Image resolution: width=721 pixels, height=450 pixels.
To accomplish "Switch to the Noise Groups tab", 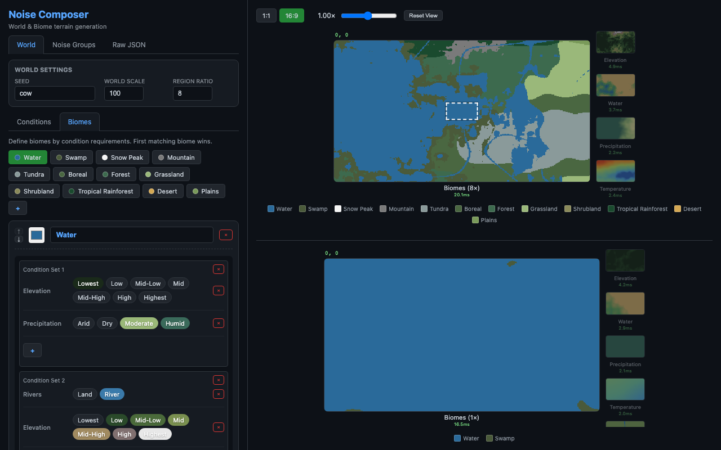I will (x=74, y=45).
